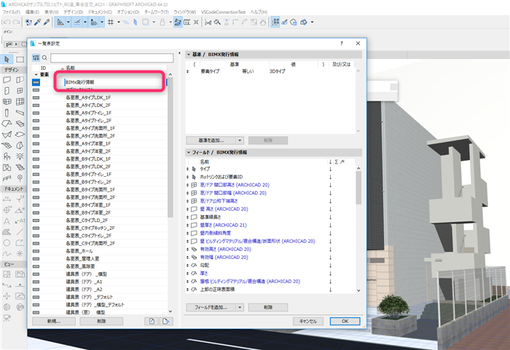Select the Text tool letter A icon
510x350 pixels.
(7, 221)
